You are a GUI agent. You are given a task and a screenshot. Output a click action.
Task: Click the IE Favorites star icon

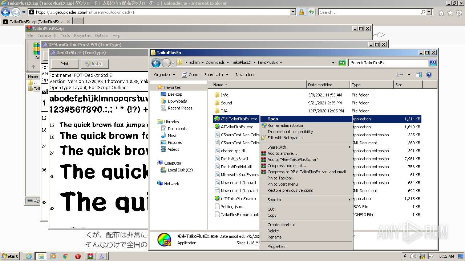(x=450, y=13)
